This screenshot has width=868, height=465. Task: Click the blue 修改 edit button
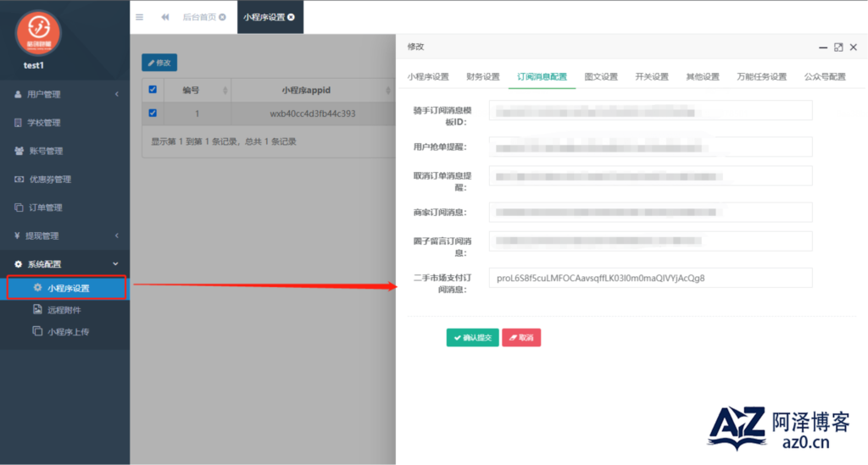pos(159,63)
